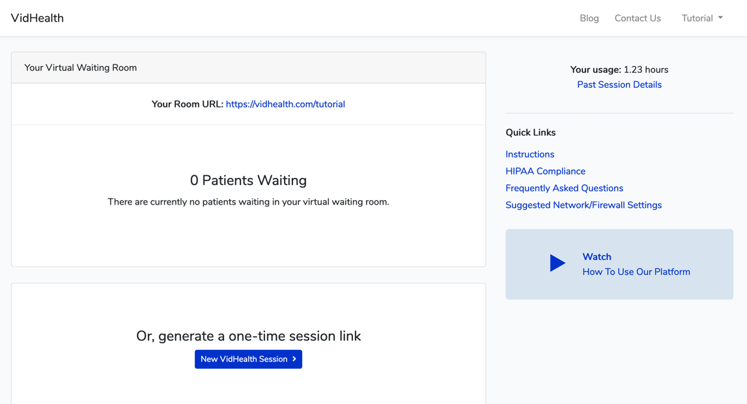
Task: Click the 0 Patients Waiting heading
Action: click(248, 180)
